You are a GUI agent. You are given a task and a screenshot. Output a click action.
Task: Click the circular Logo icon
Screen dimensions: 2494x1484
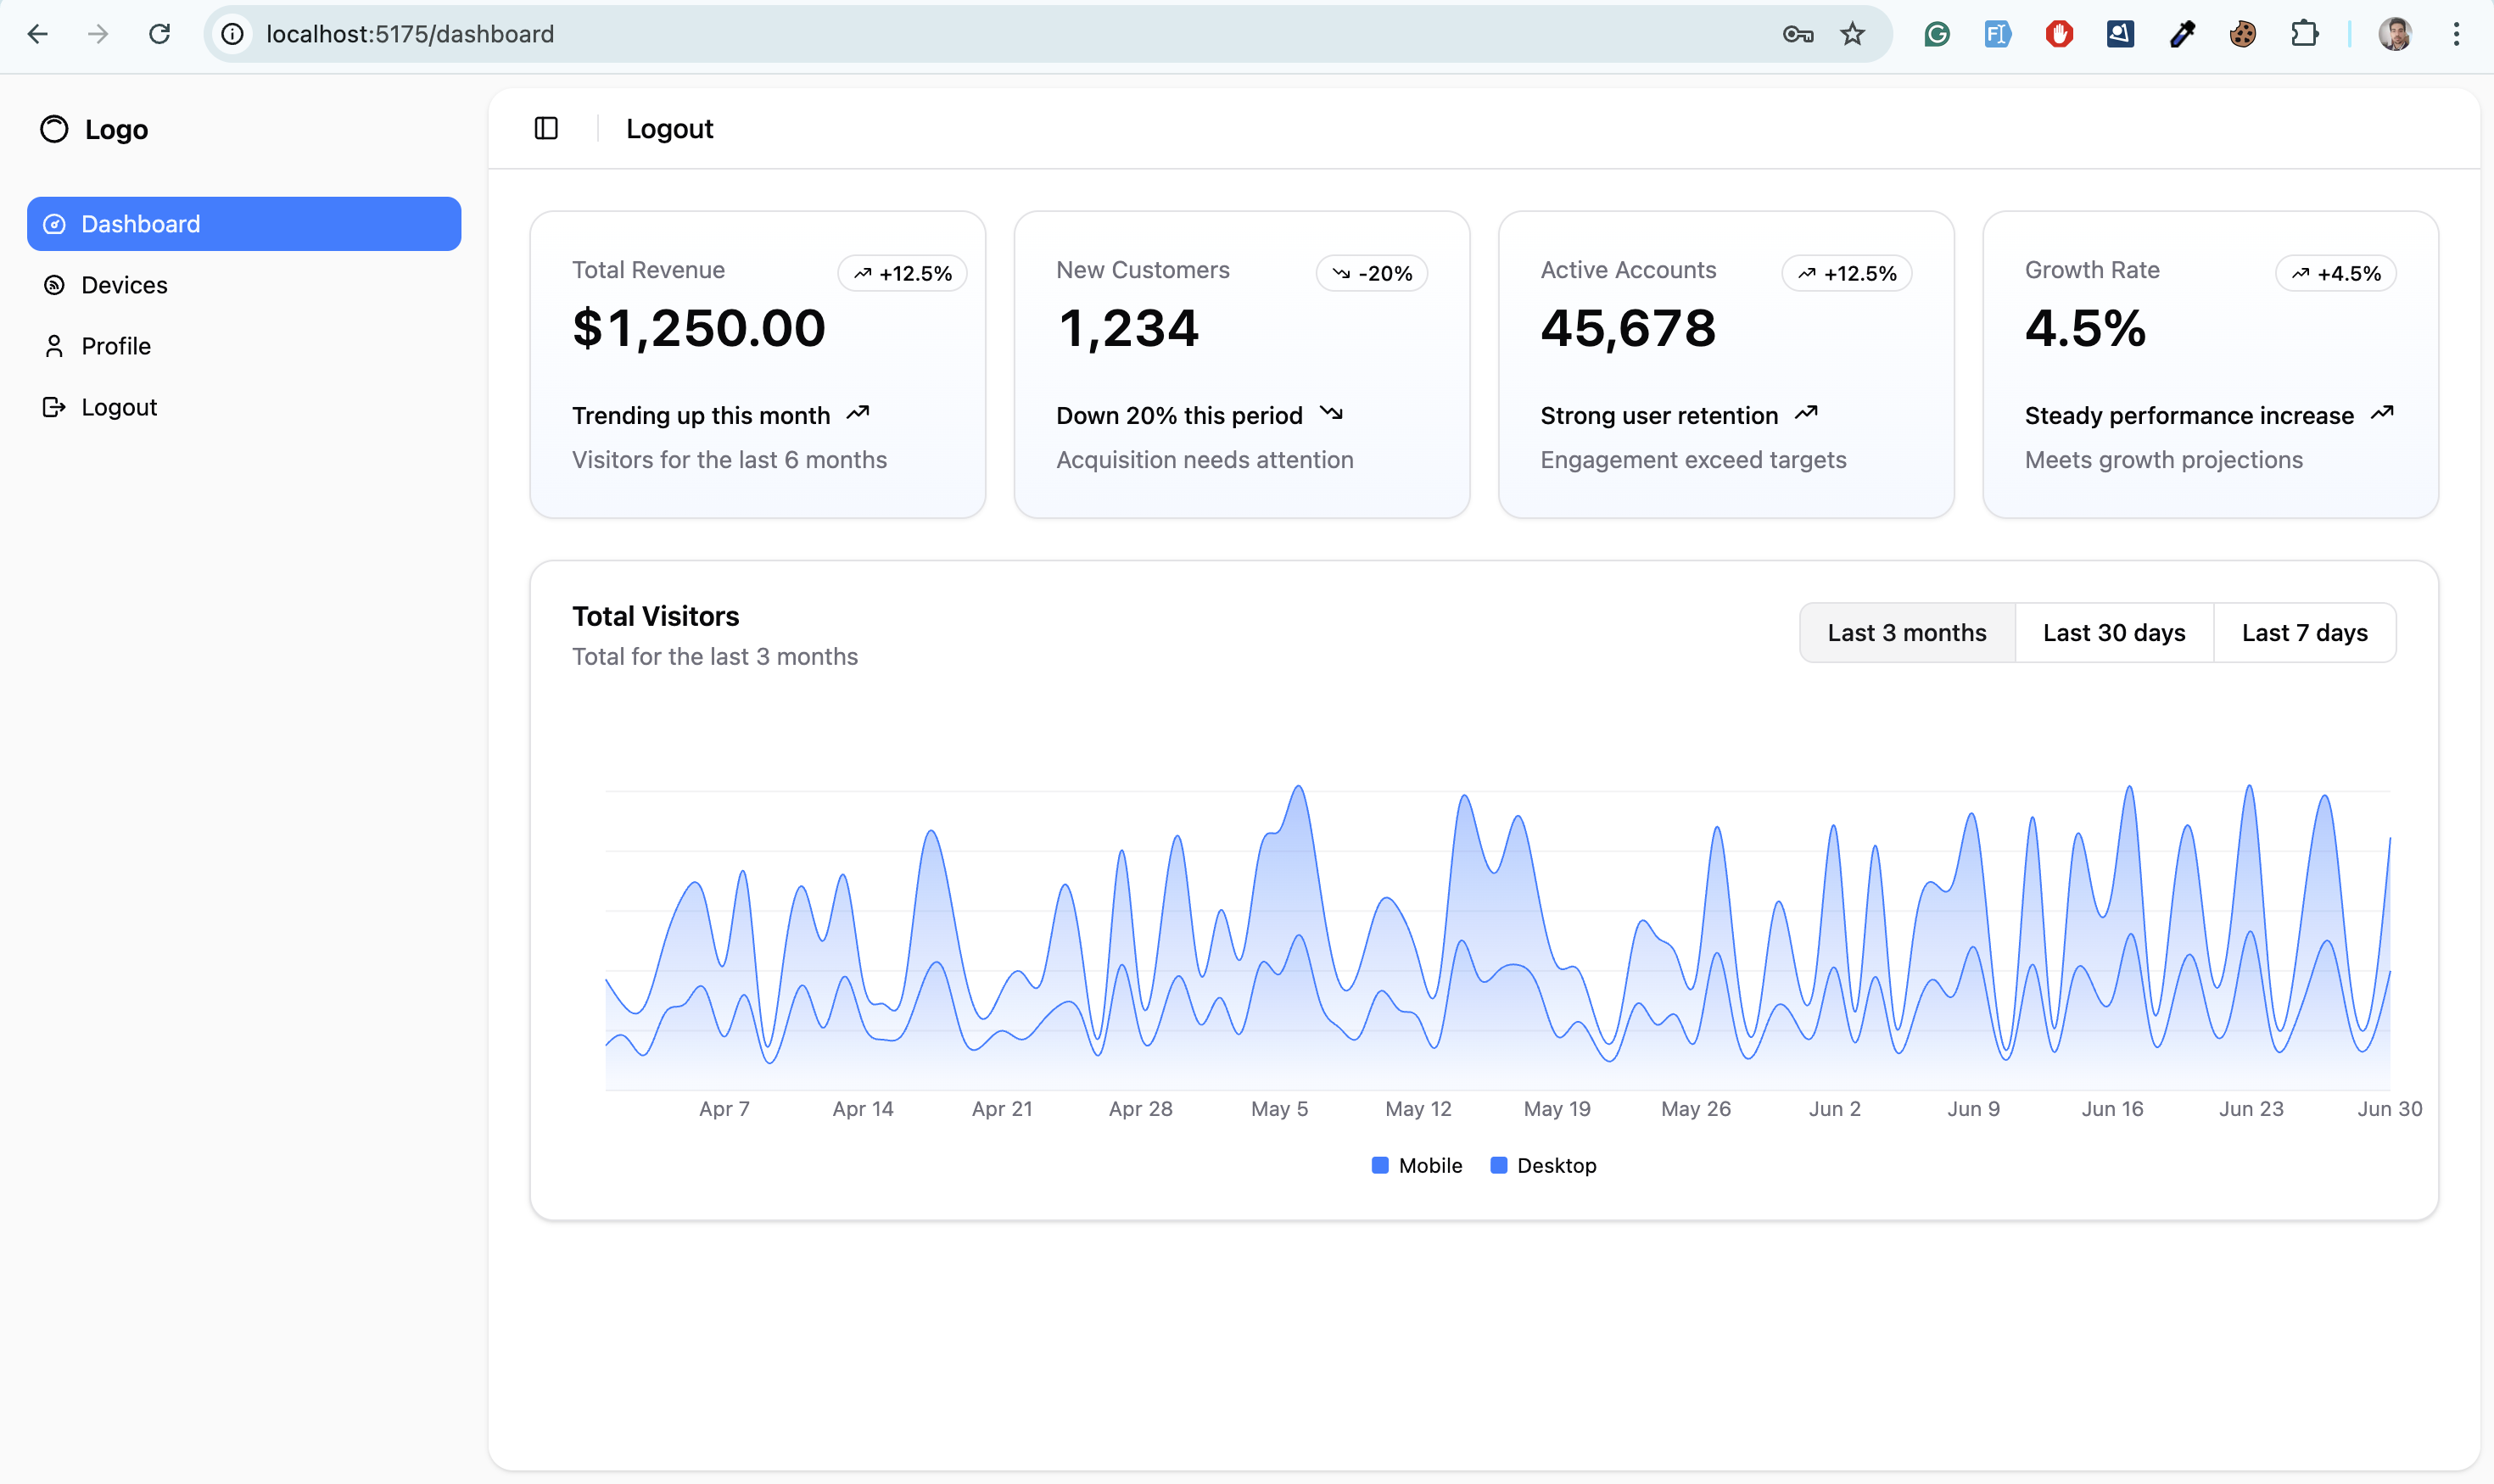(x=54, y=129)
